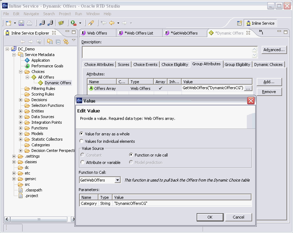Click the Category parameter value cell
293x233 pixels.
(x=182, y=203)
